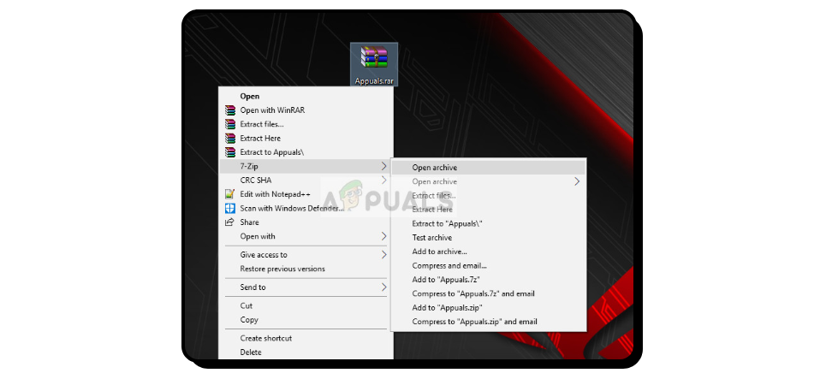Viewport: 820px width, 379px height.
Task: Click WinRAR icon beside Extract to Appuals\
Action: [x=230, y=152]
